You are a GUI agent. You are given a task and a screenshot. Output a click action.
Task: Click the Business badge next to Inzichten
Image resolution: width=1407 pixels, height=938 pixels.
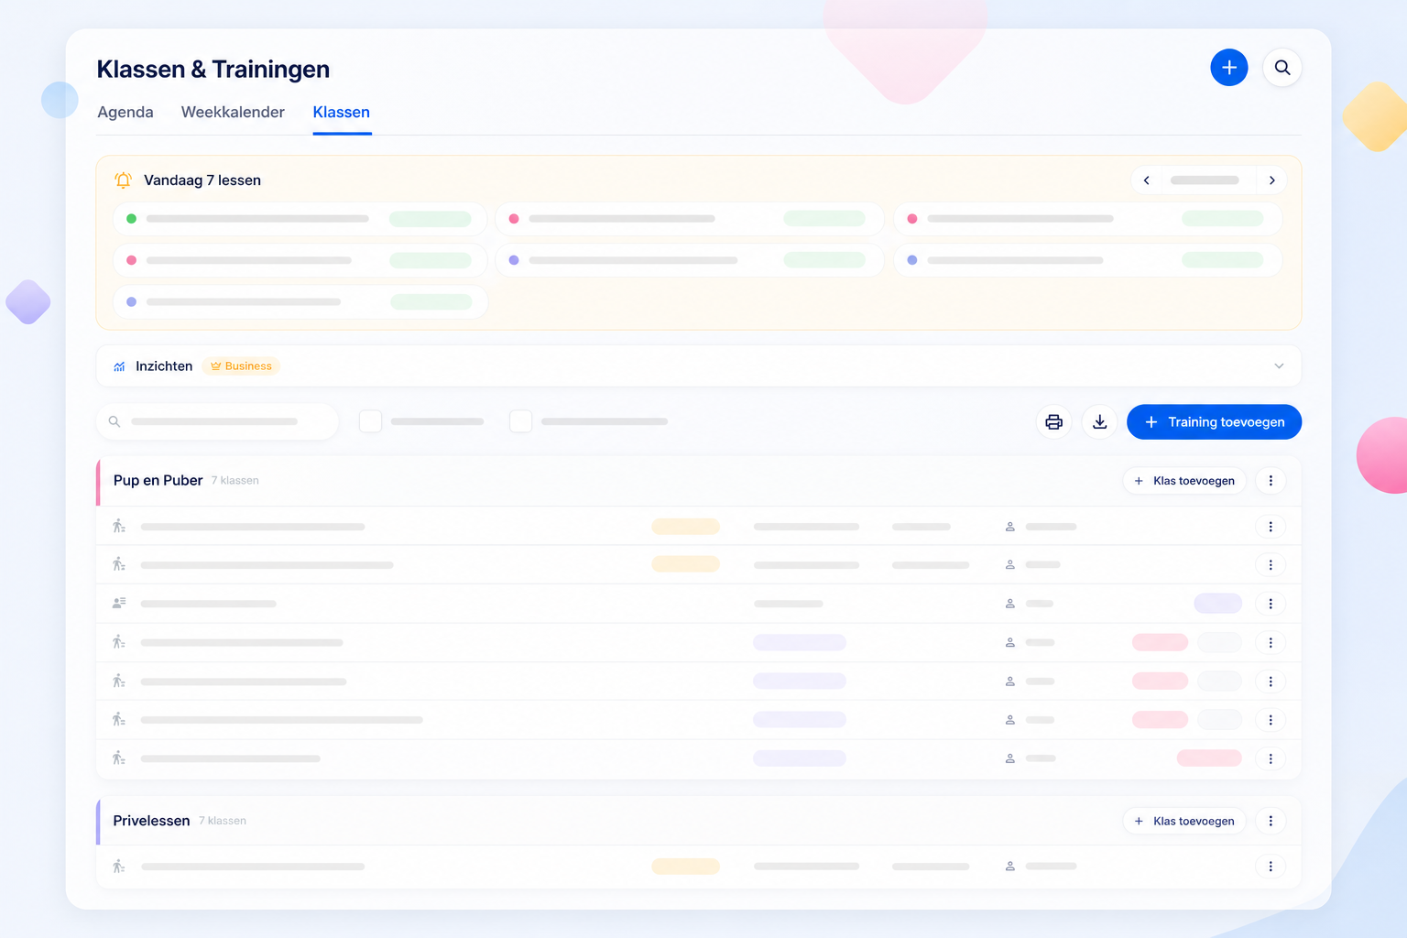tap(241, 366)
